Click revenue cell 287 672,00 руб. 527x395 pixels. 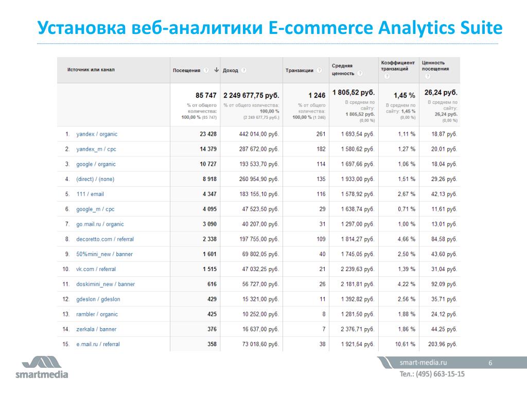[x=259, y=149]
